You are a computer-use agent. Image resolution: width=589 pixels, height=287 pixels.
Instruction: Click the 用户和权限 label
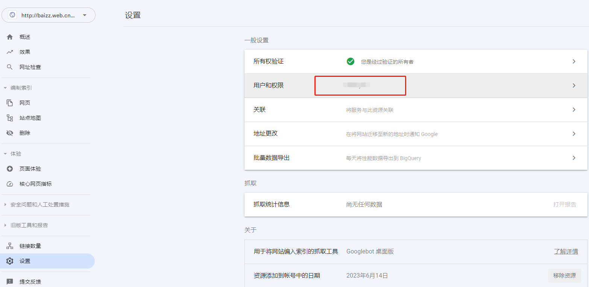[x=269, y=85]
